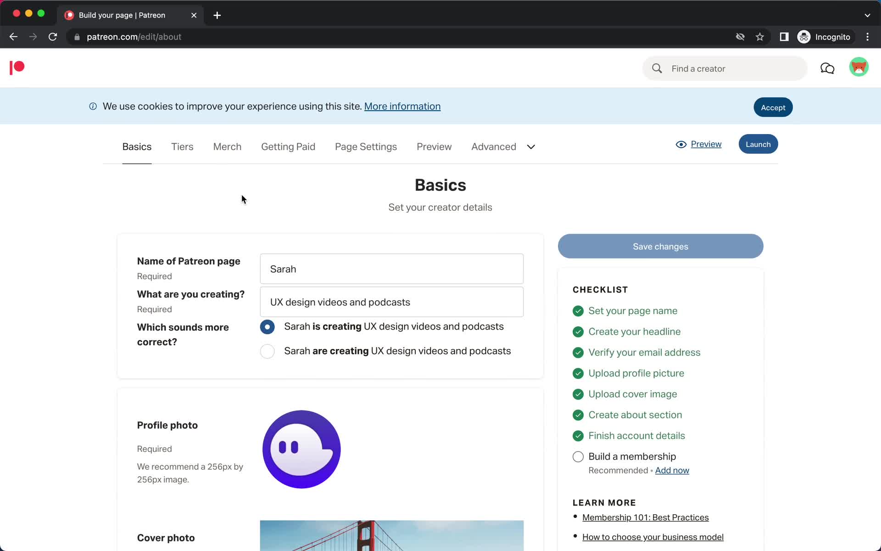Open the Incognito profile indicator

825,37
